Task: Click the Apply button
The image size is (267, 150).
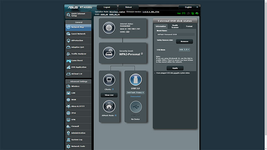Action: (175, 68)
